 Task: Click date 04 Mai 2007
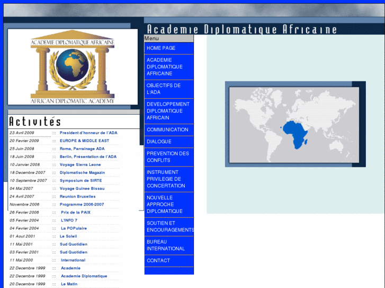[21, 189]
